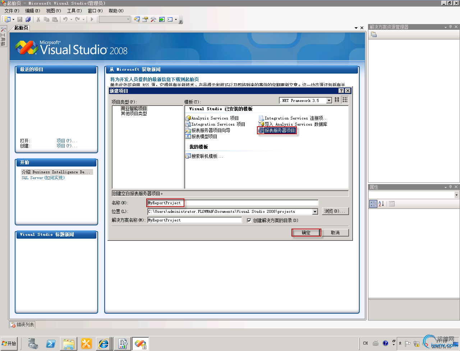Open the 错误列表 tab at bottom
The width and height of the screenshot is (460, 351).
23,324
